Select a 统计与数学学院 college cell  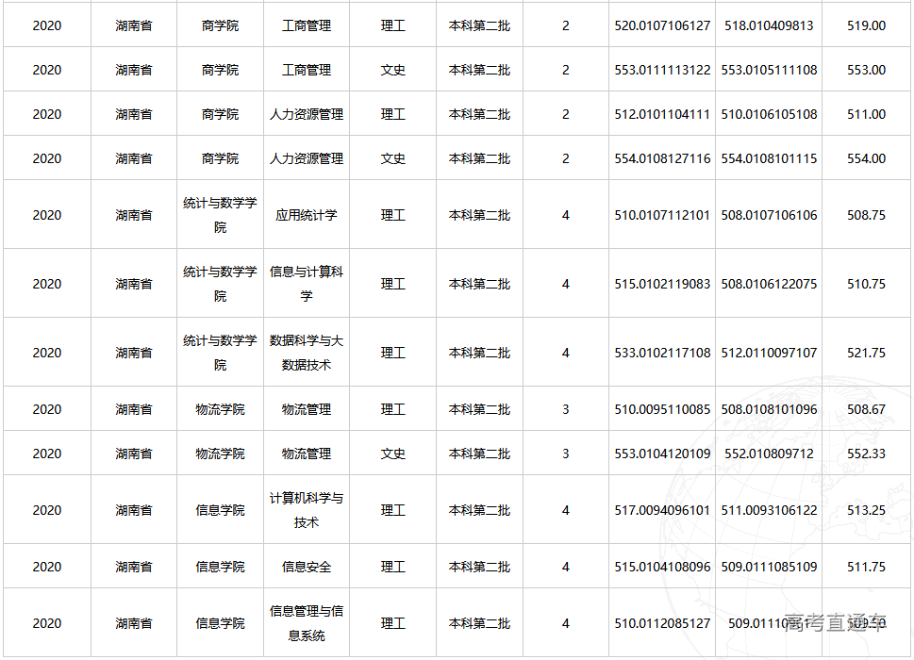[218, 213]
